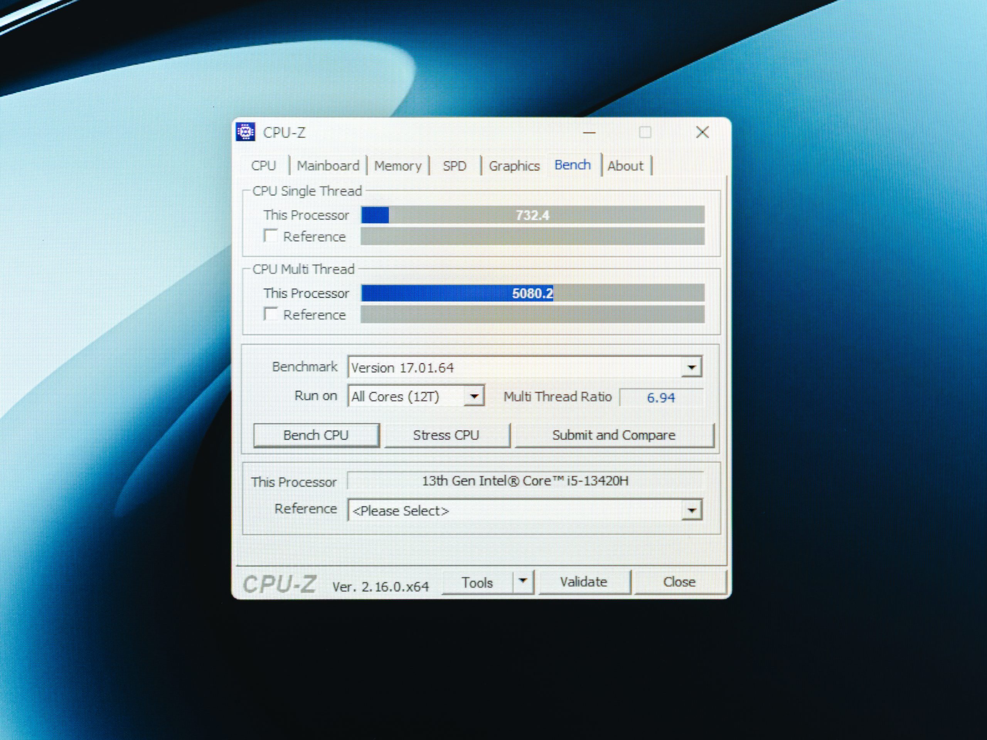Select the SPD tab
The height and width of the screenshot is (740, 987).
pyautogui.click(x=454, y=166)
